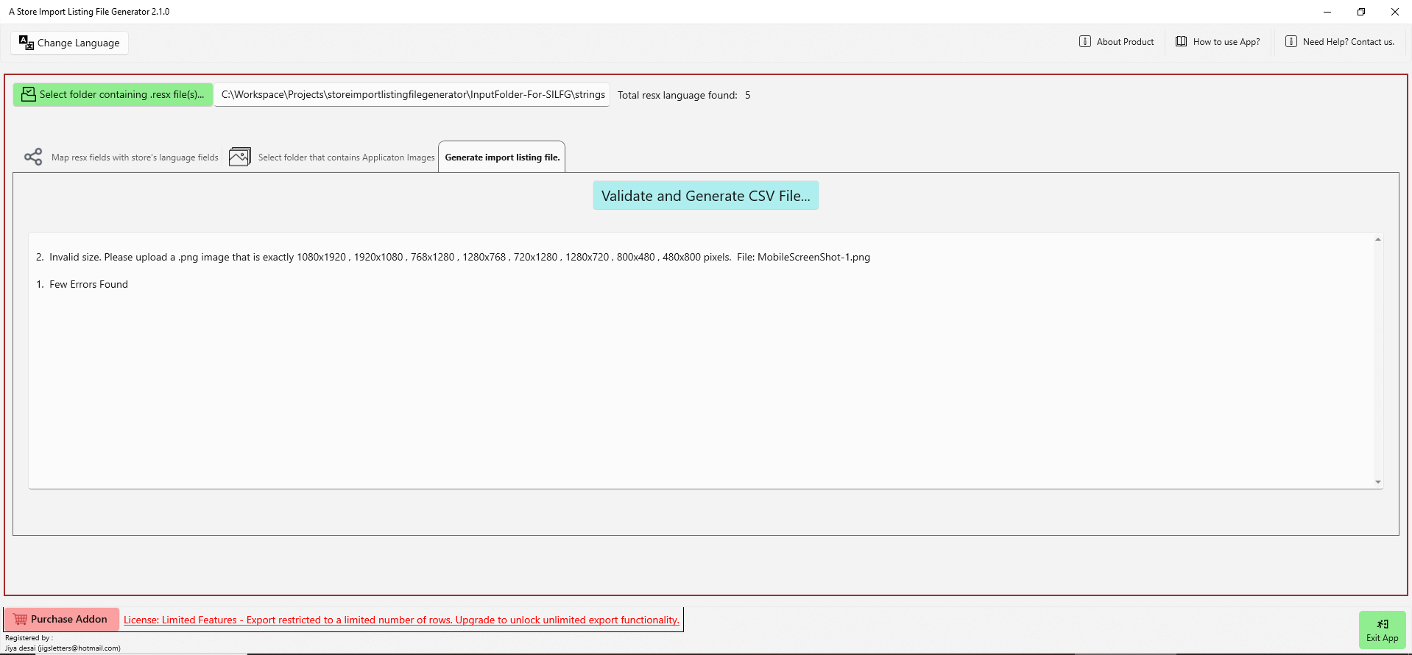This screenshot has width=1412, height=655.
Task: Select the Generate import listing file tab
Action: (502, 157)
